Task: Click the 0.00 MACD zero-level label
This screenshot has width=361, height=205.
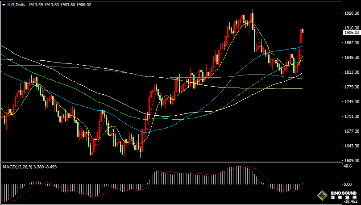Action: [347, 184]
